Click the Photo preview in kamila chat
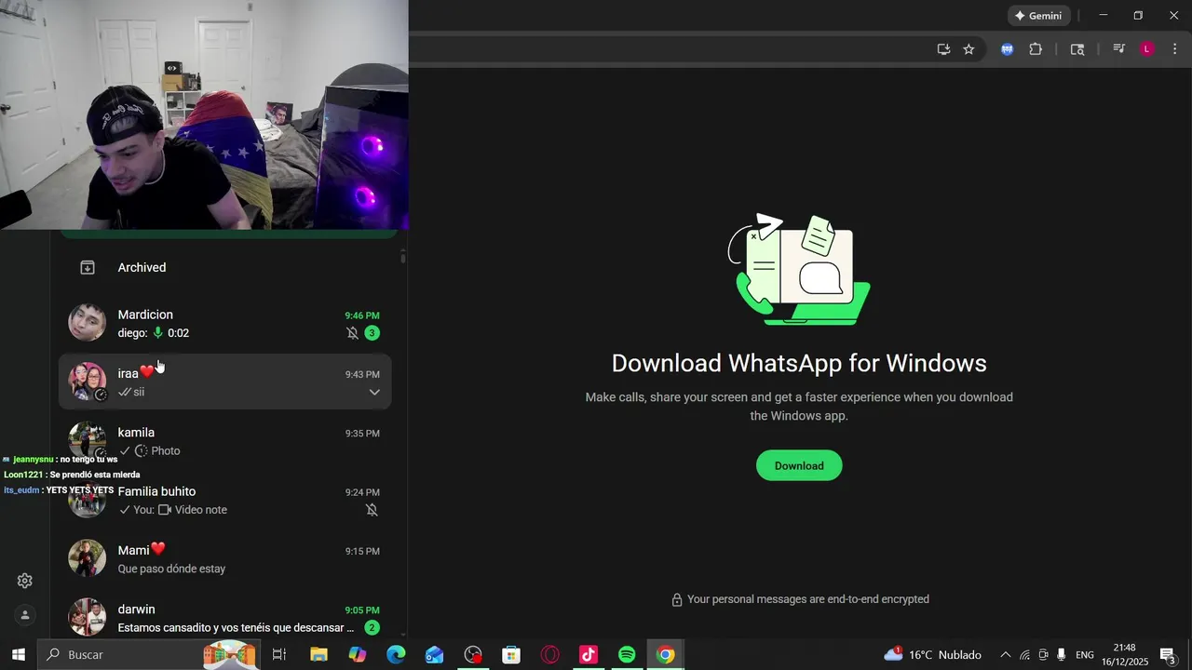 click(157, 450)
